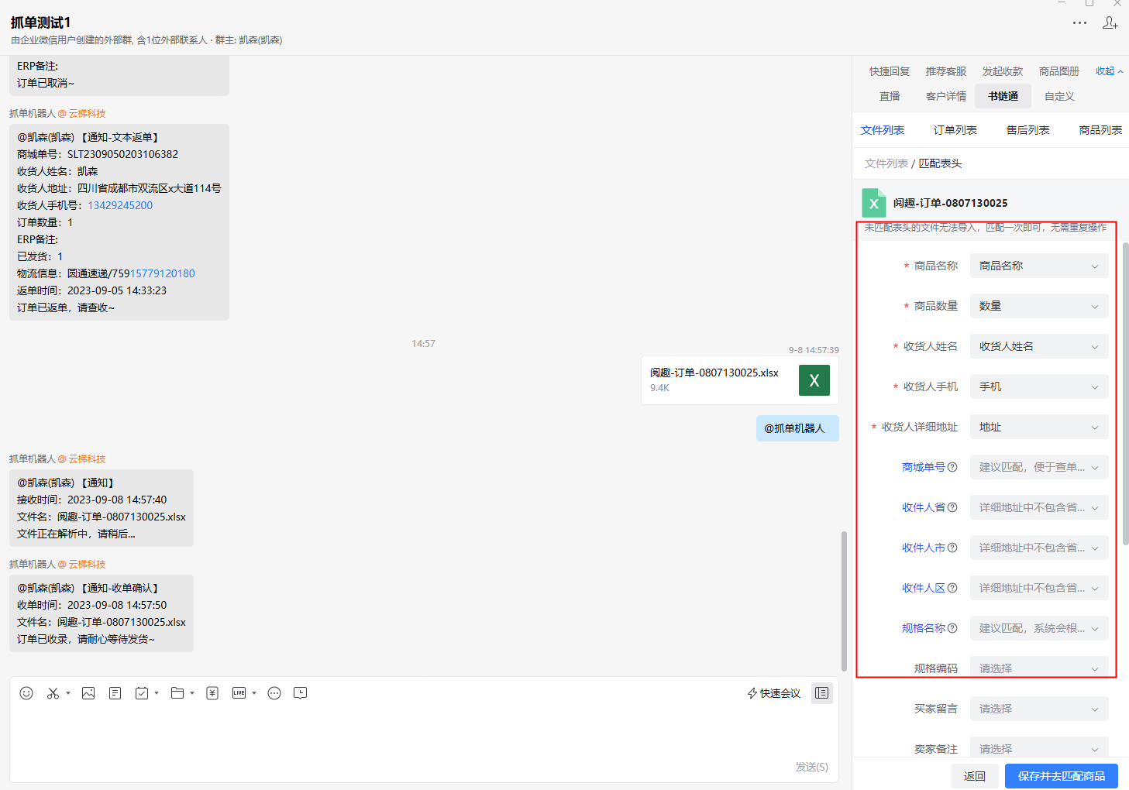Open the 收货人详细地址 mapping dropdown
The width and height of the screenshot is (1129, 790).
(x=1039, y=427)
